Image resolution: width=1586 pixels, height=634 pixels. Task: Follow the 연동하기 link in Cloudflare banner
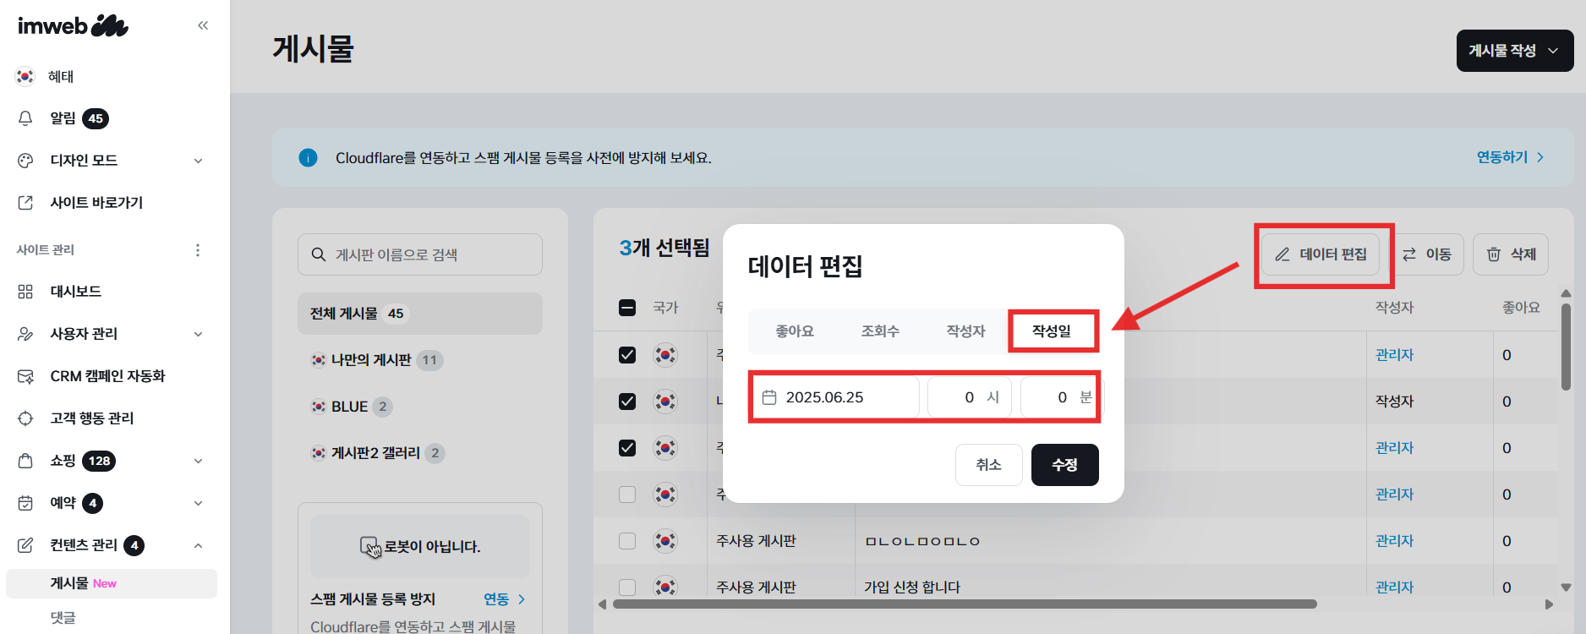tap(1511, 157)
